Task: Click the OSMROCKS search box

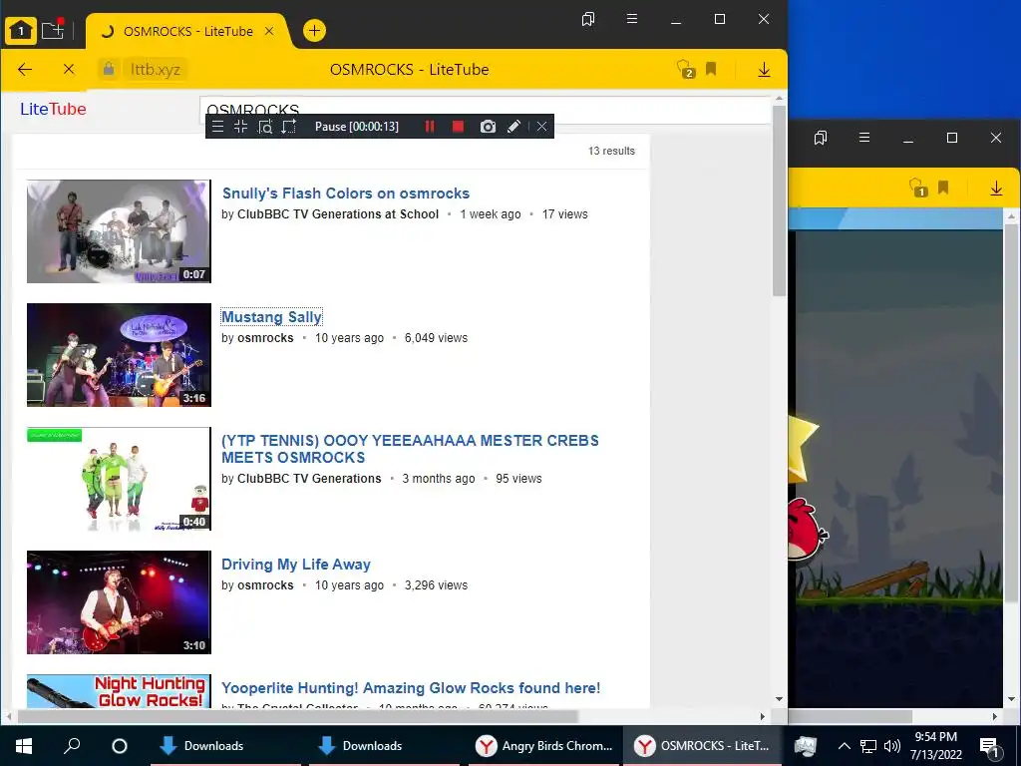Action: (486, 110)
